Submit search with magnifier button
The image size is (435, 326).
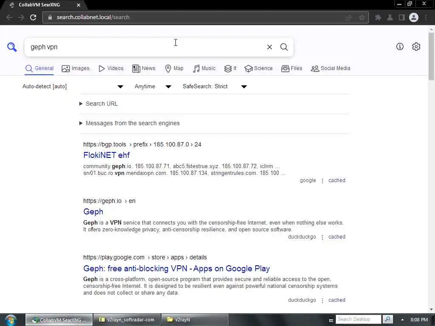click(284, 47)
